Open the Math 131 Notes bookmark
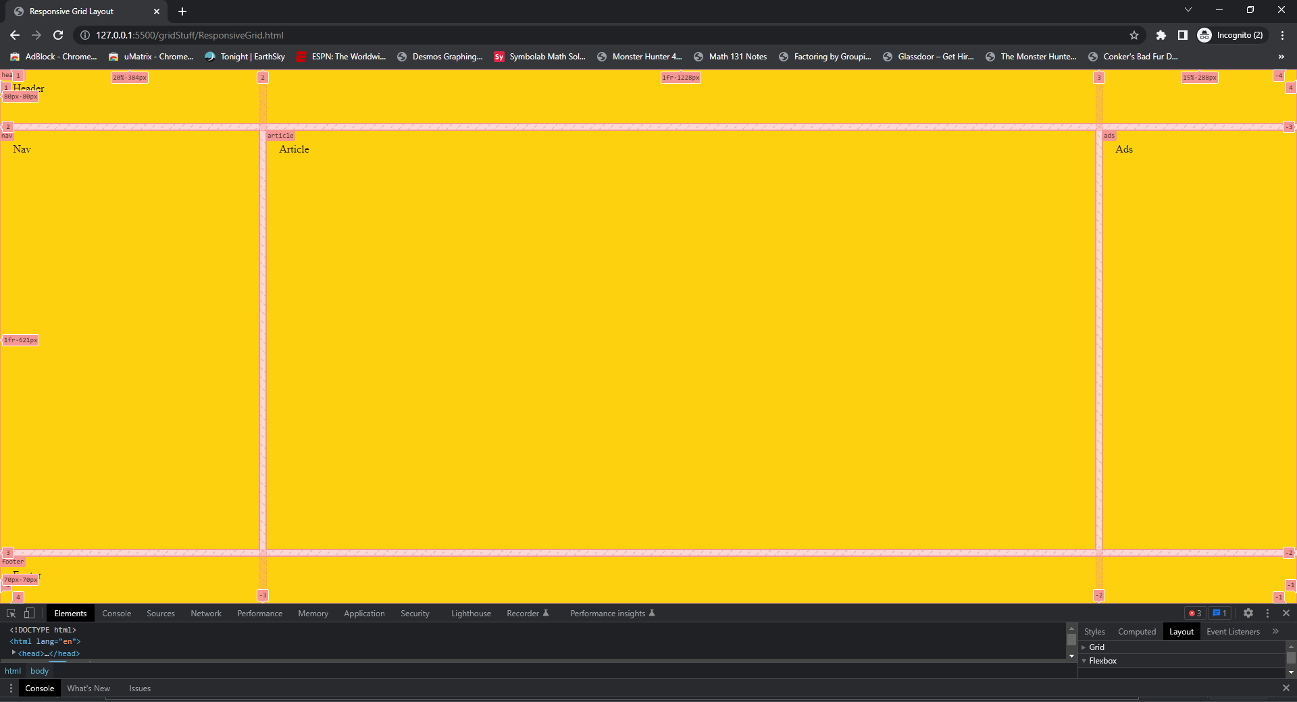The height and width of the screenshot is (702, 1297). pyautogui.click(x=730, y=57)
